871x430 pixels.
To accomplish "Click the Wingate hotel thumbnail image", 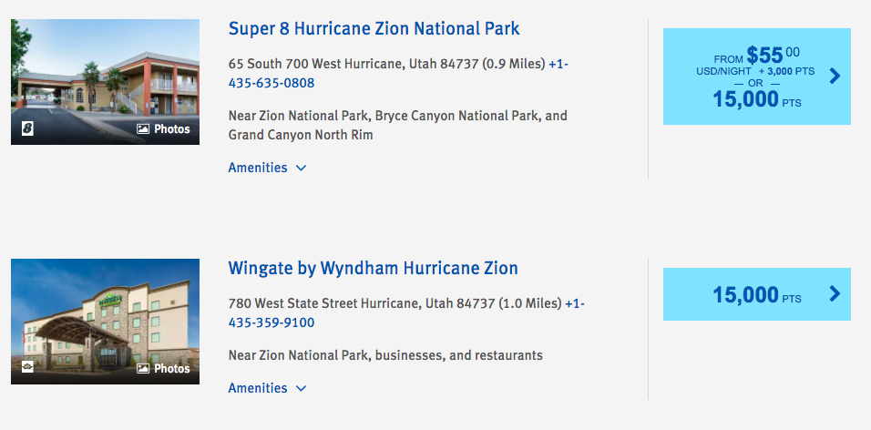I will pos(105,321).
